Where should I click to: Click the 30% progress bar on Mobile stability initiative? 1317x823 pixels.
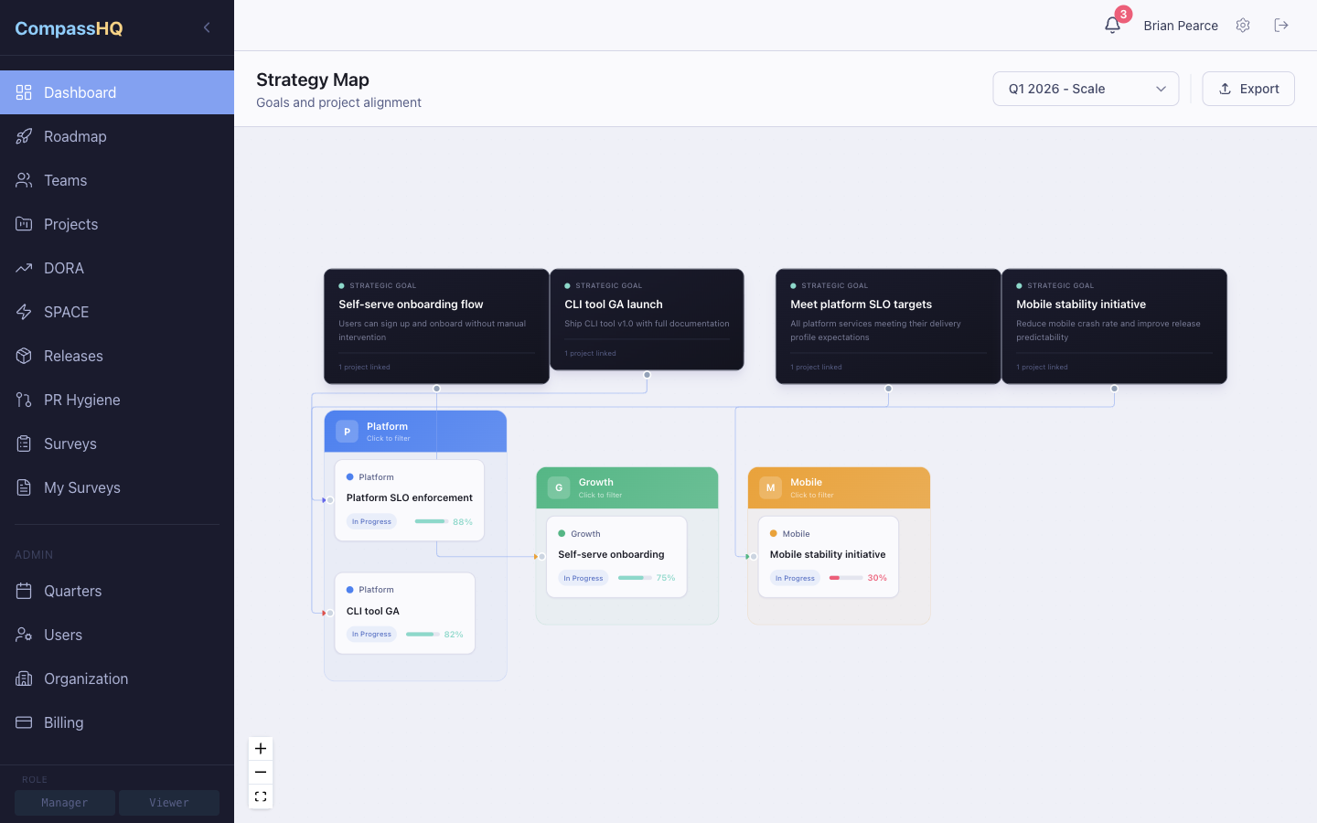843,578
